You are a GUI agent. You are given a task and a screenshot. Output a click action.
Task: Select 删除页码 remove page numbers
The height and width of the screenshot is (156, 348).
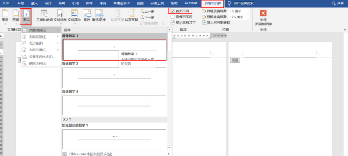[41, 64]
